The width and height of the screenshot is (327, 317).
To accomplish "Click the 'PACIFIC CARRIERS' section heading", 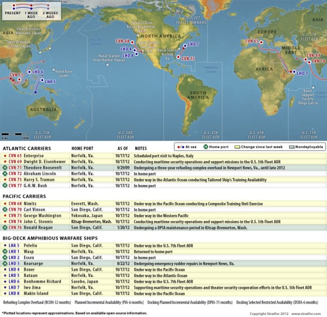I will [x=24, y=196].
